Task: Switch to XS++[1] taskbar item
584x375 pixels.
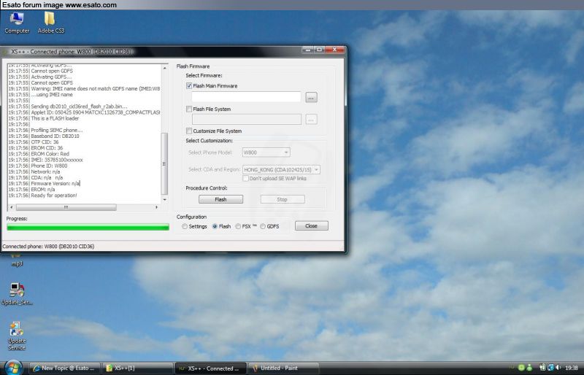Action: coord(137,368)
